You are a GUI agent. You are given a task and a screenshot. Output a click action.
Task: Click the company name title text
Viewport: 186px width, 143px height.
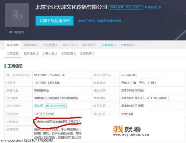[72, 7]
